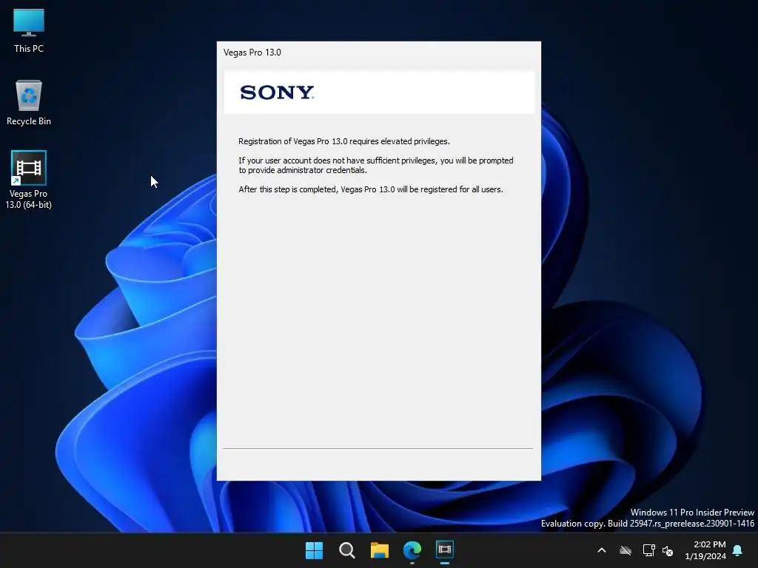
Task: Activate Vegas Pro taskbar button
Action: pyautogui.click(x=445, y=550)
